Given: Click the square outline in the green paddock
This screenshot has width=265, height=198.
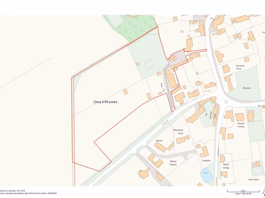Looking at the screenshot, I should point(149,64).
